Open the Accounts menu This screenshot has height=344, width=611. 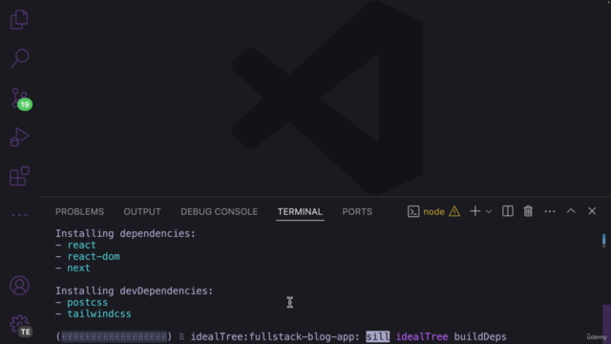pos(19,286)
